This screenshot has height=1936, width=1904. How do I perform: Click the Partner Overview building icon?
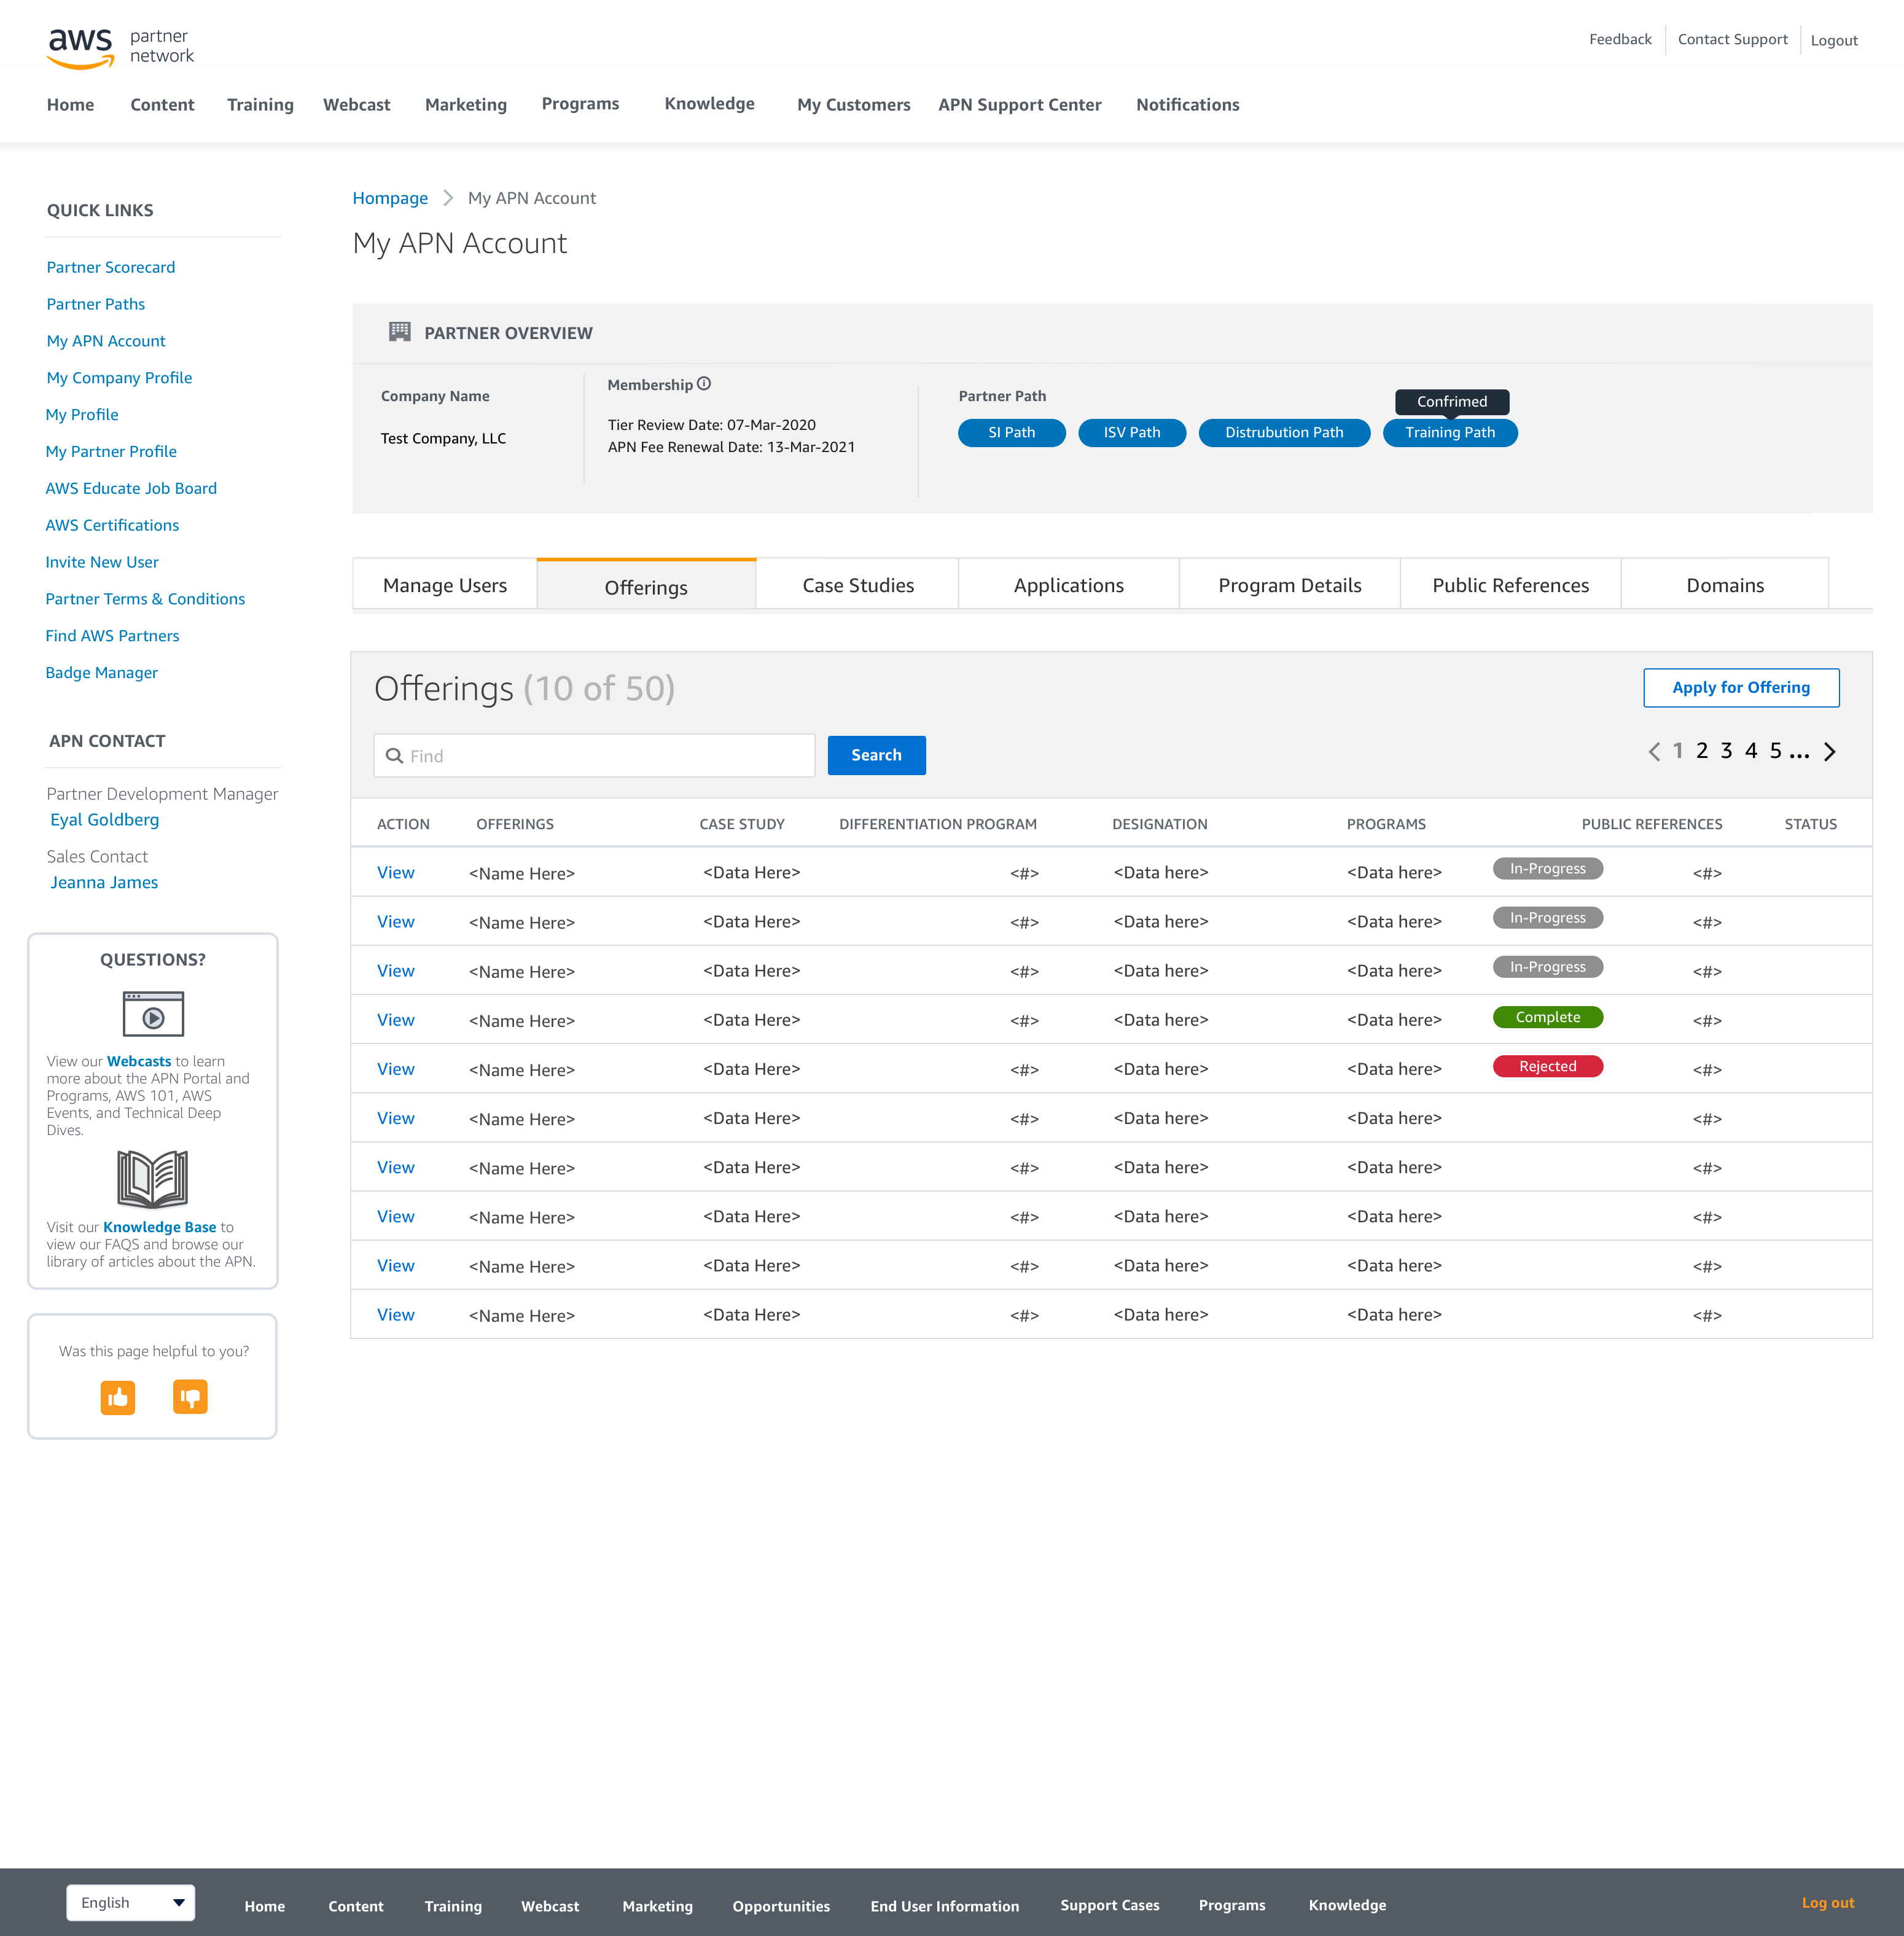(x=399, y=332)
